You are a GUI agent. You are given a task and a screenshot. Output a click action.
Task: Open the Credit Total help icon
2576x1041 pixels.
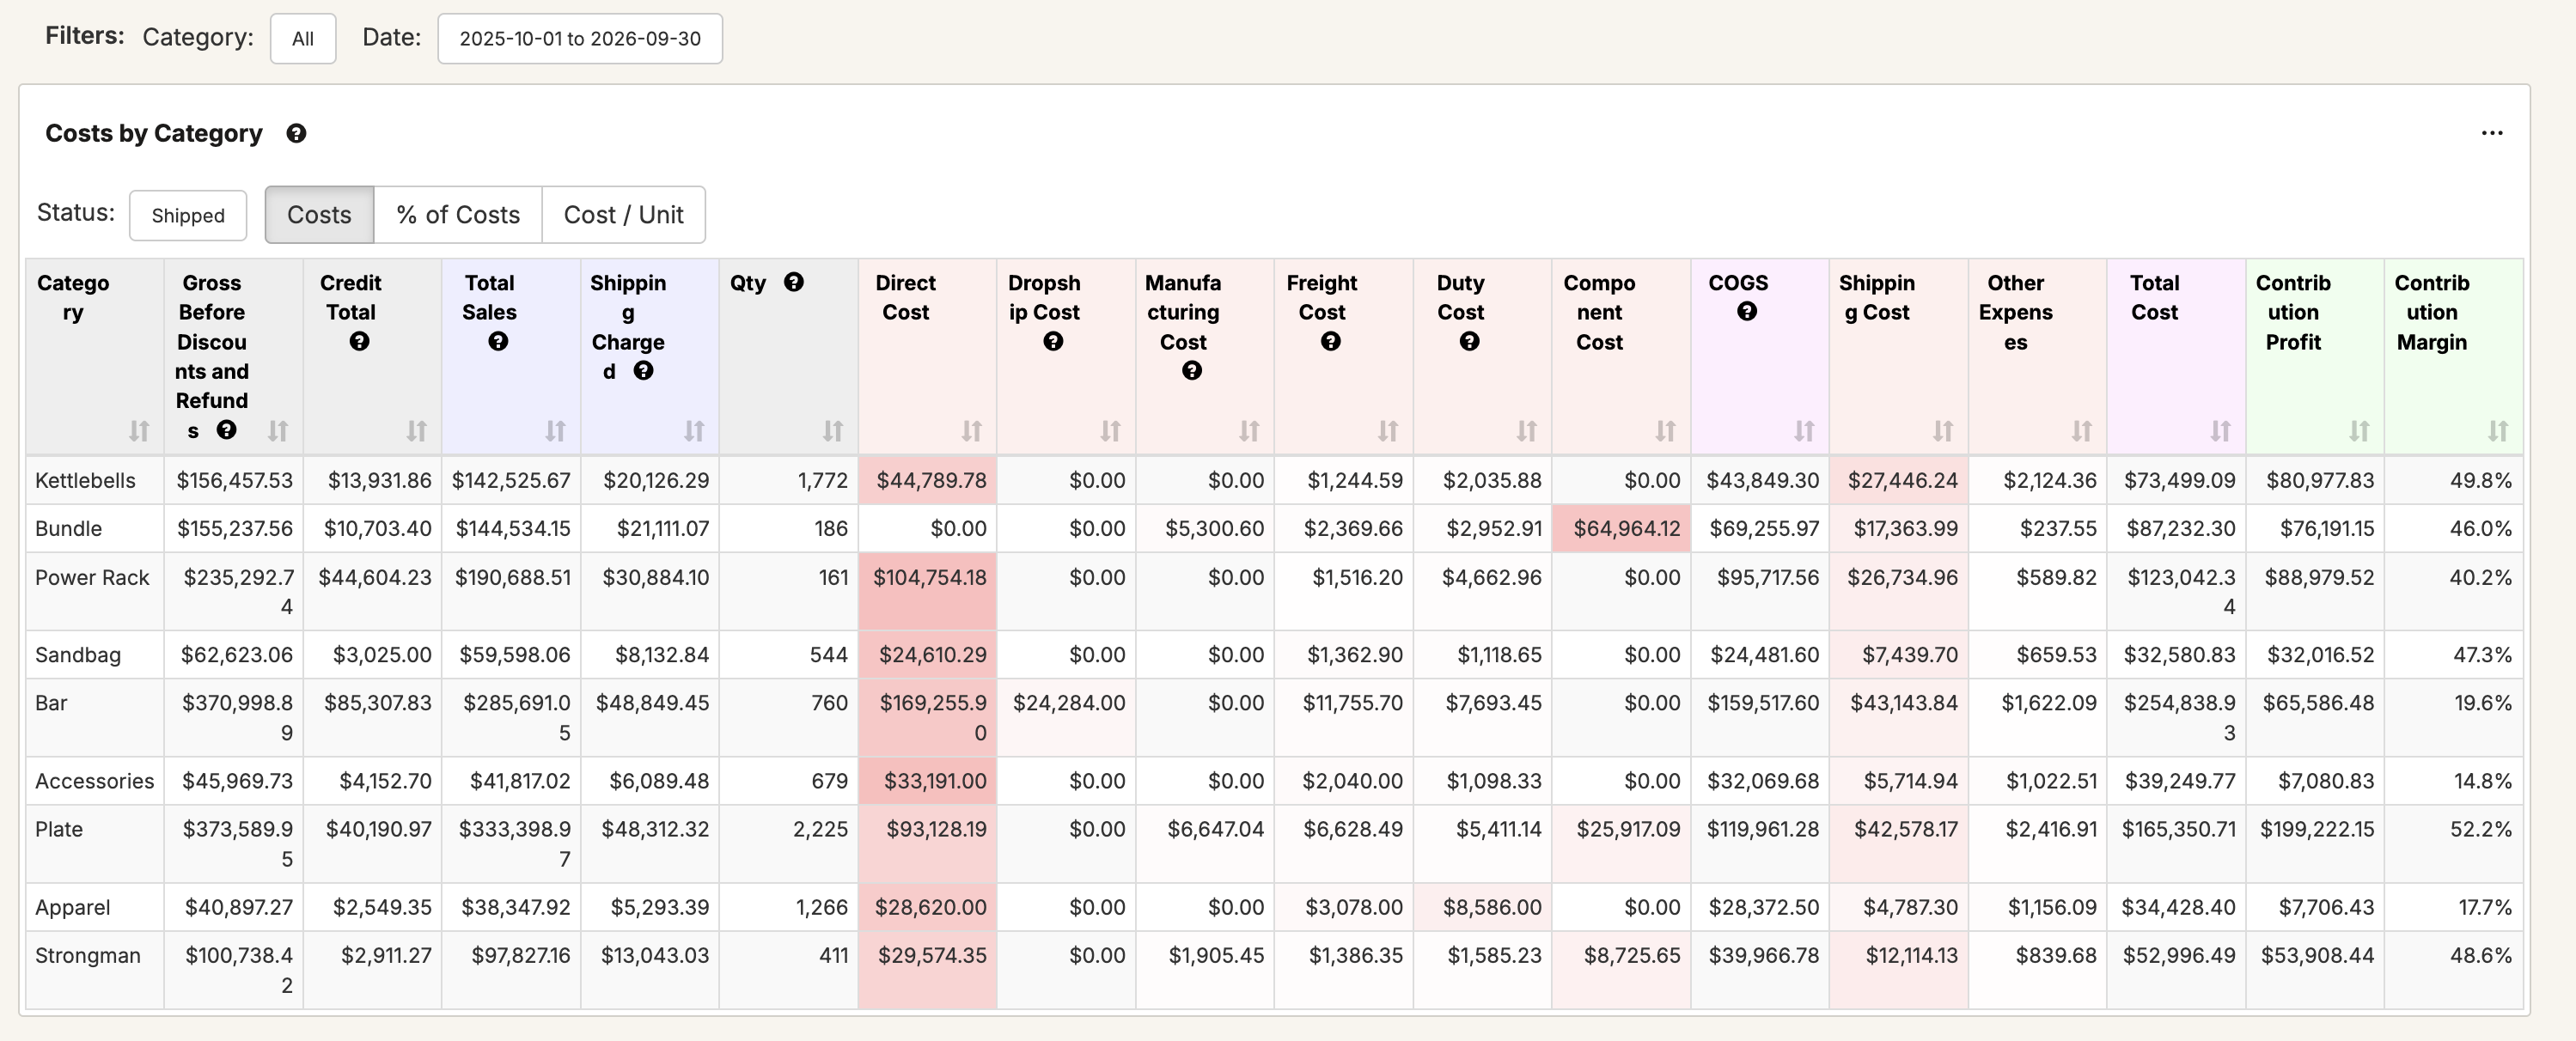tap(359, 341)
